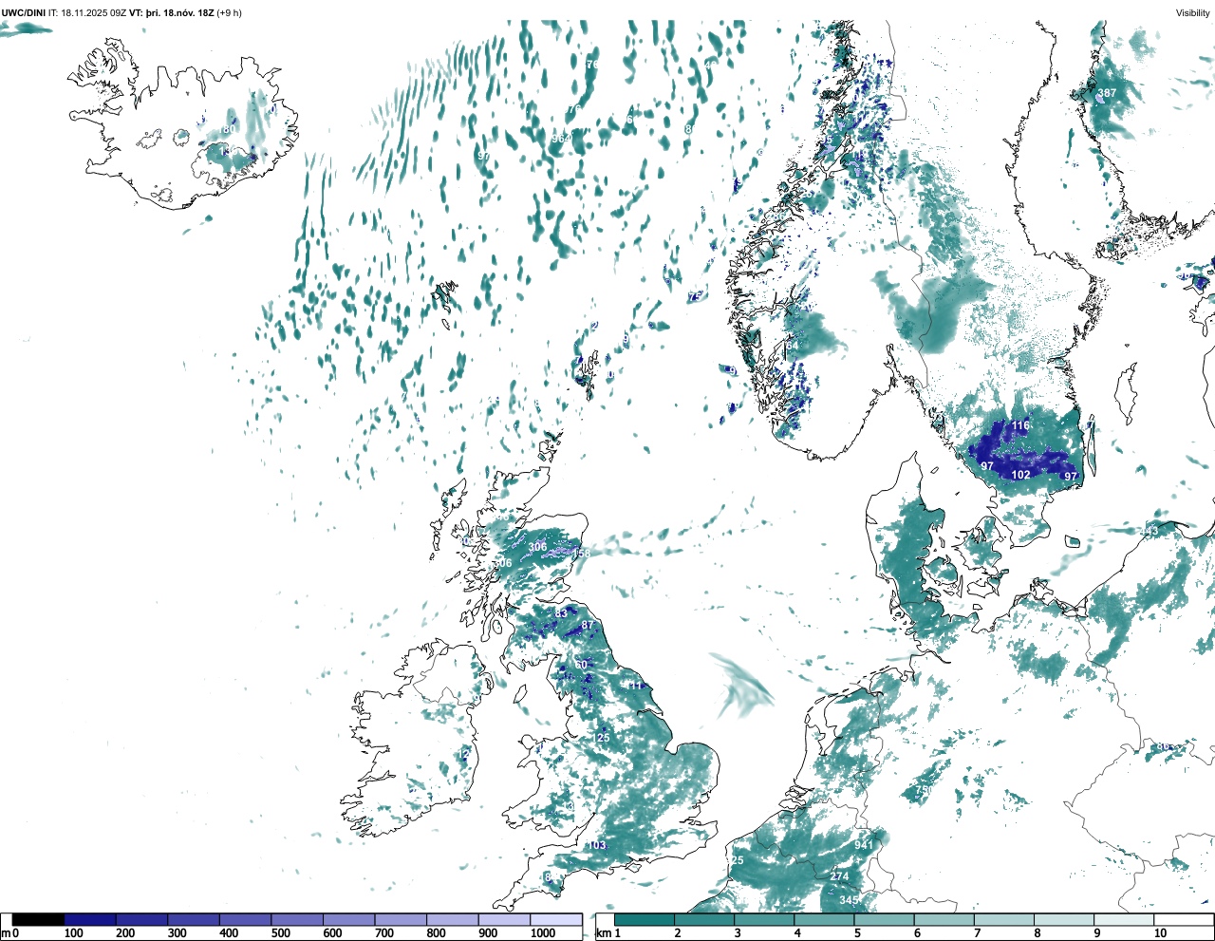
Task: Click the '116' visibility value over Sweden
Action: coord(1020,425)
